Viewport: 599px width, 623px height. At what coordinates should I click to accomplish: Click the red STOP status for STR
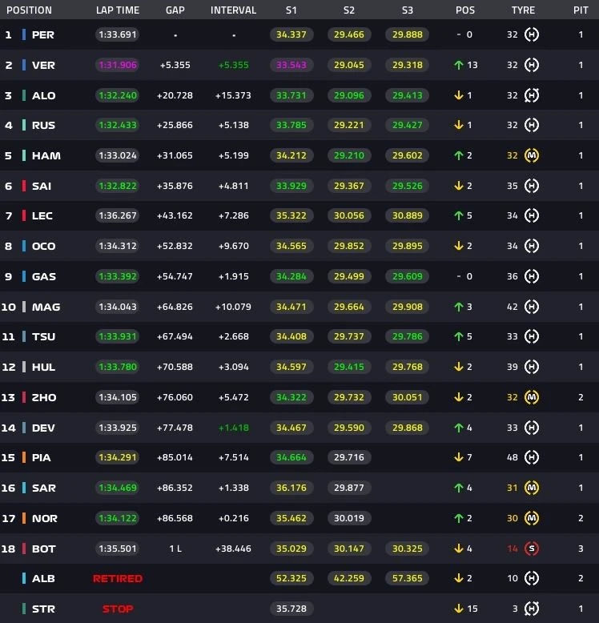117,609
